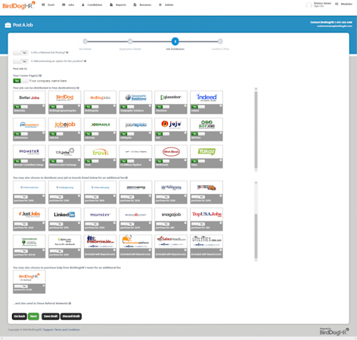The image size is (357, 340).
Task: Toggle the National Job Posting switch
Action: click(x=21, y=53)
